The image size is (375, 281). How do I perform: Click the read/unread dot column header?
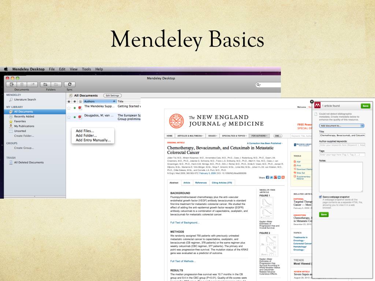[75, 101]
